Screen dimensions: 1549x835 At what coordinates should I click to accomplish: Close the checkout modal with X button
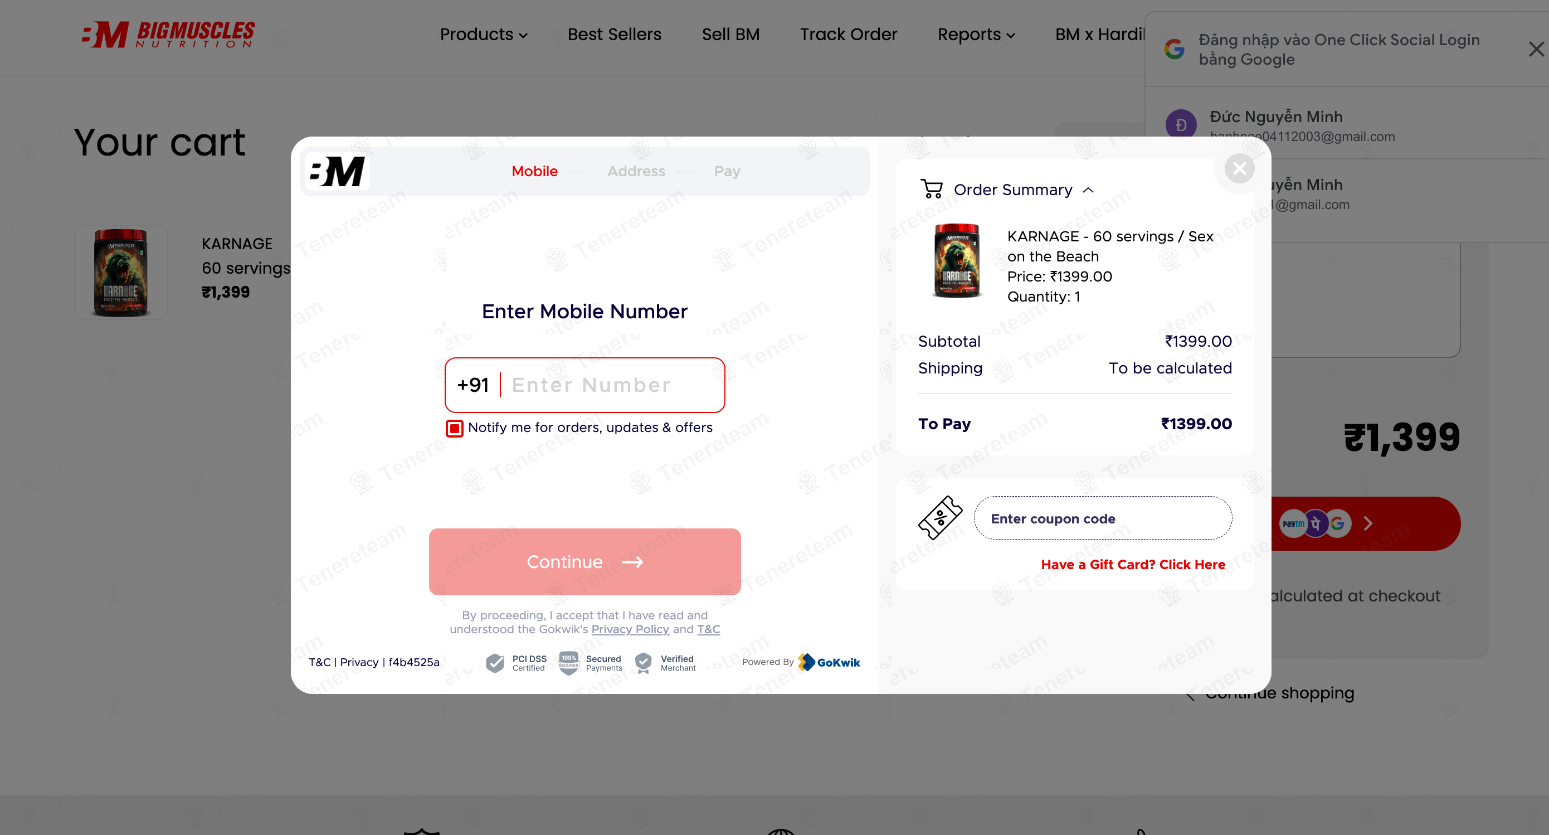tap(1239, 168)
